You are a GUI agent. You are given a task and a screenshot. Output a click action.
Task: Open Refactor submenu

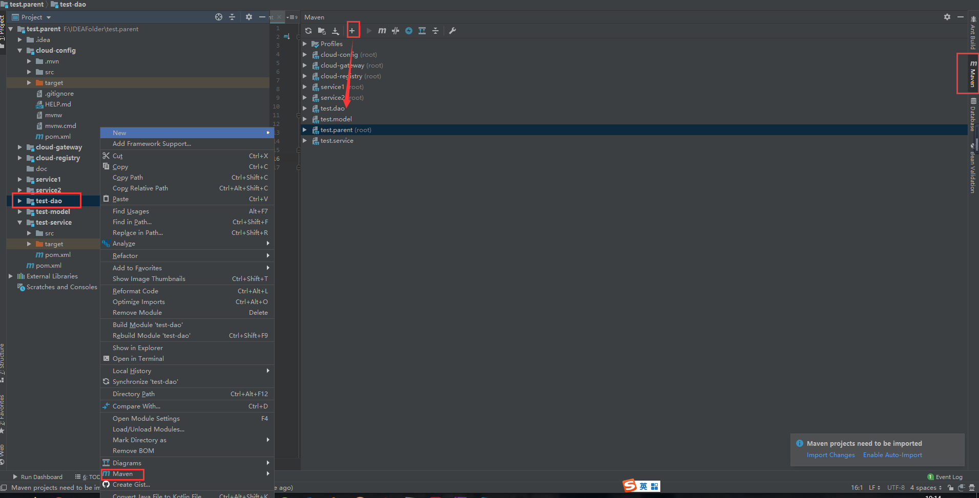pyautogui.click(x=187, y=256)
